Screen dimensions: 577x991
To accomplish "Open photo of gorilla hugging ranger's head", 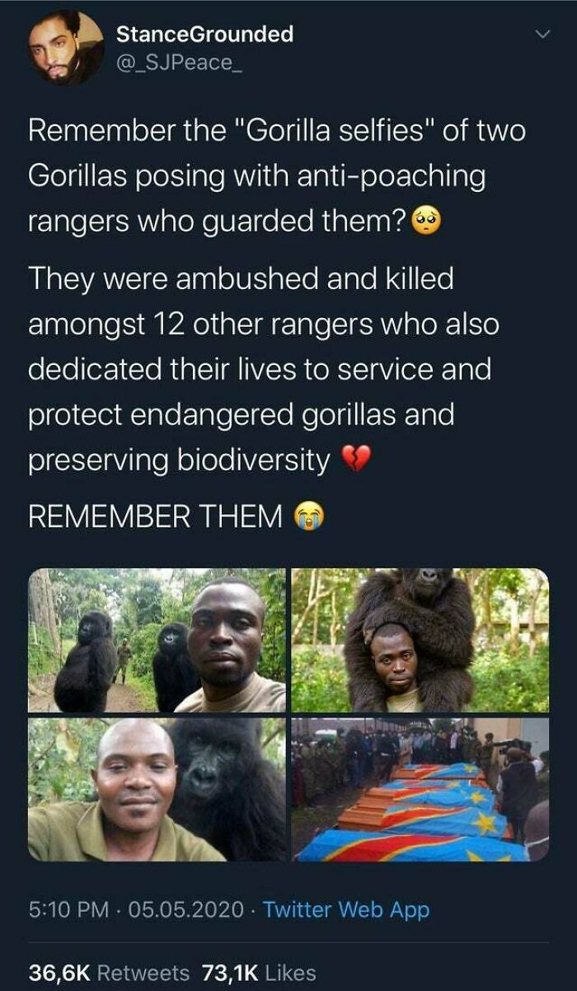I will tap(420, 640).
